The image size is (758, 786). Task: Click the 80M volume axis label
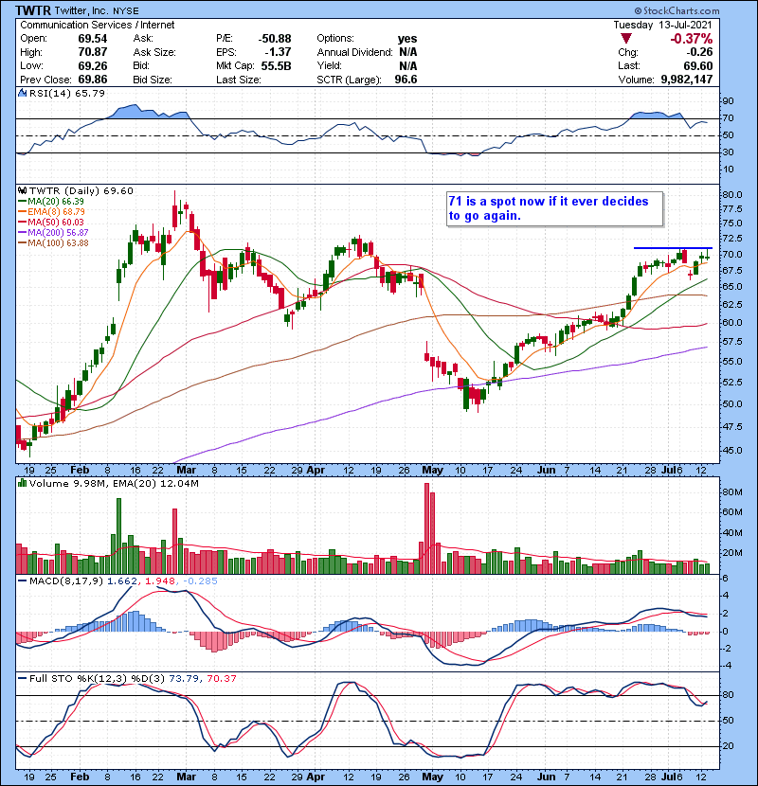(x=731, y=491)
